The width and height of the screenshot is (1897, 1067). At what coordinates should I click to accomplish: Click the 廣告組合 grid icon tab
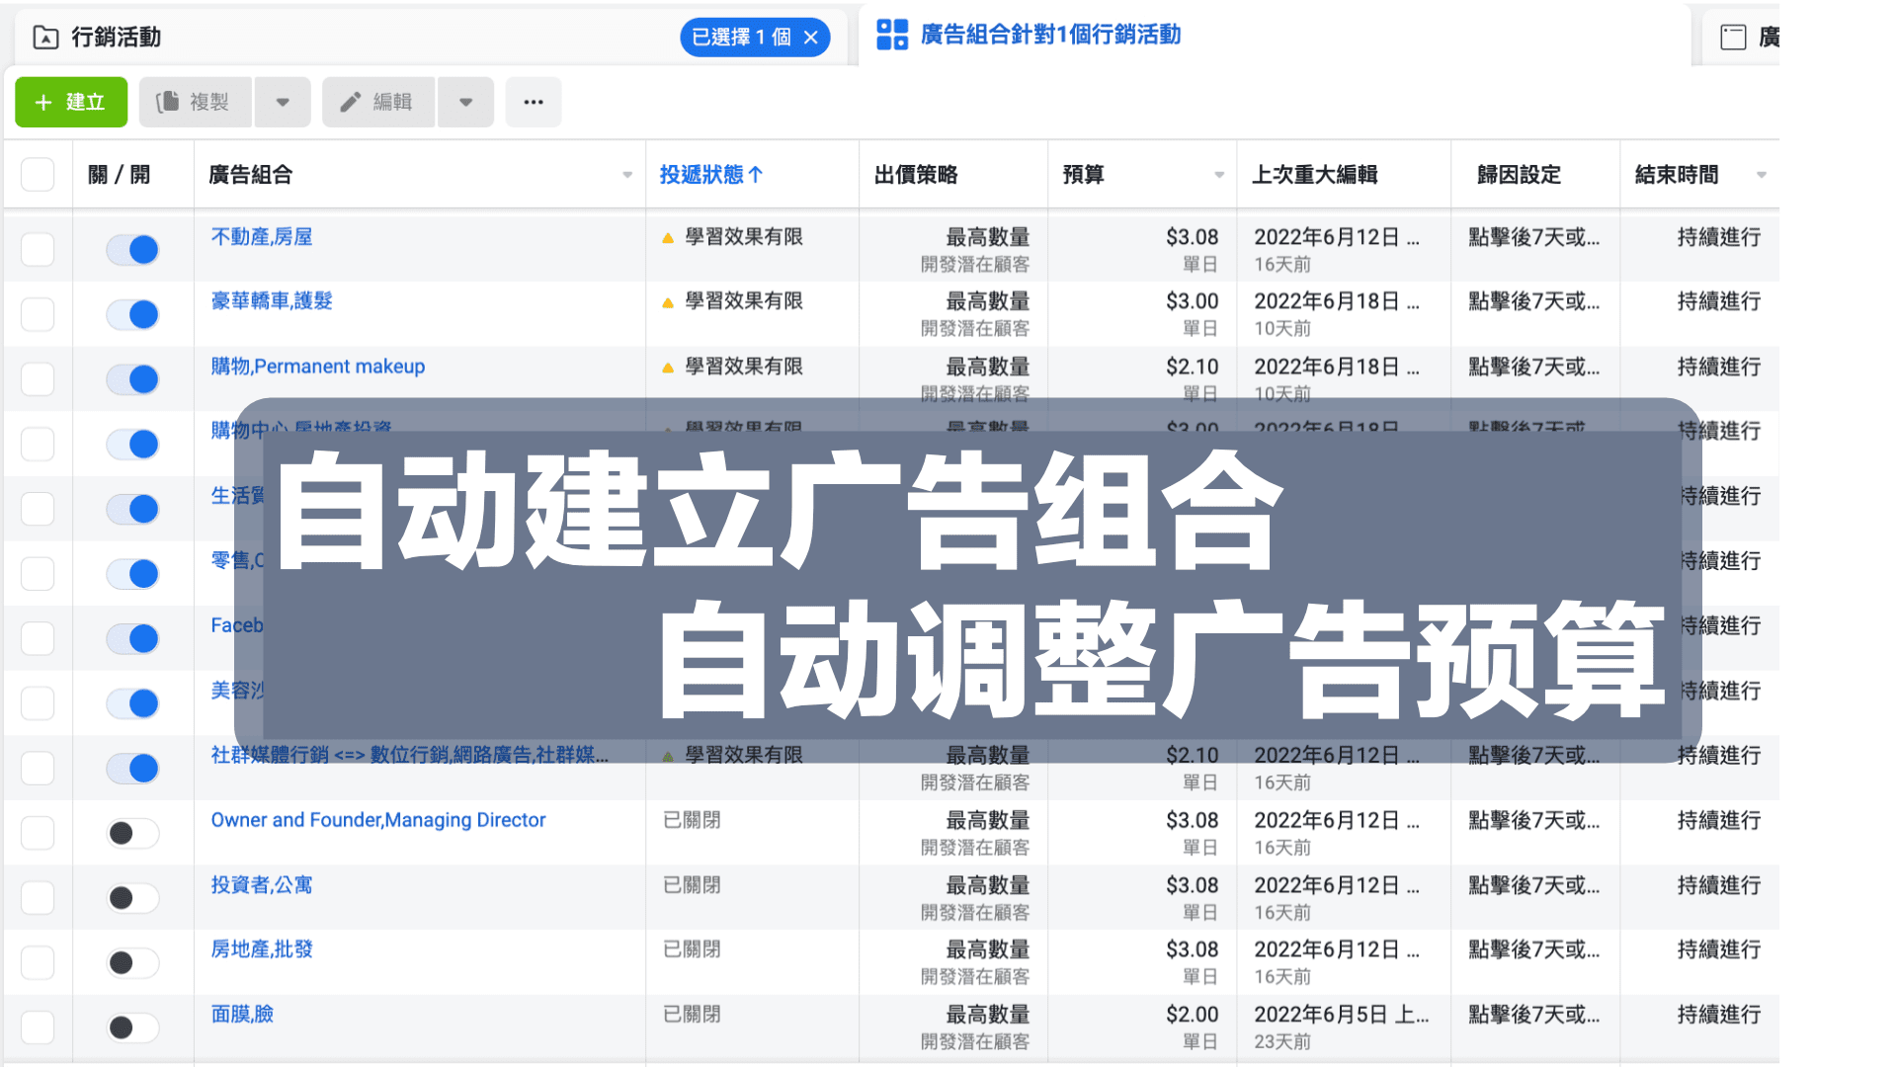click(892, 35)
